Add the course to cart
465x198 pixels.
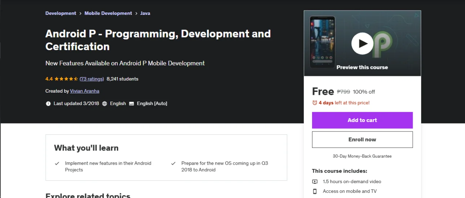click(362, 120)
